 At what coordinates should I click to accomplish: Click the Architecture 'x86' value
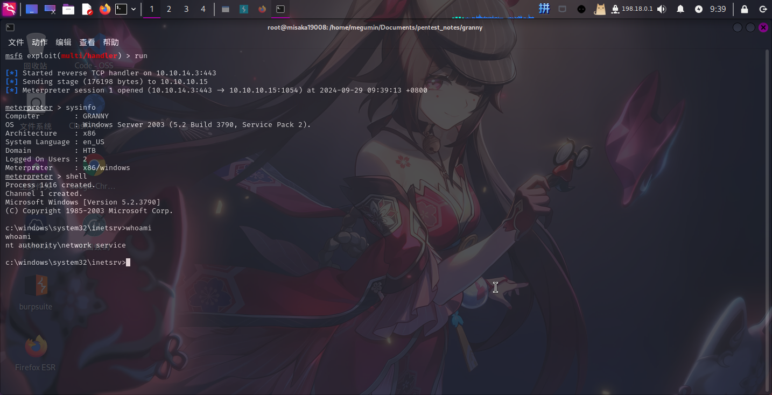[x=89, y=133]
